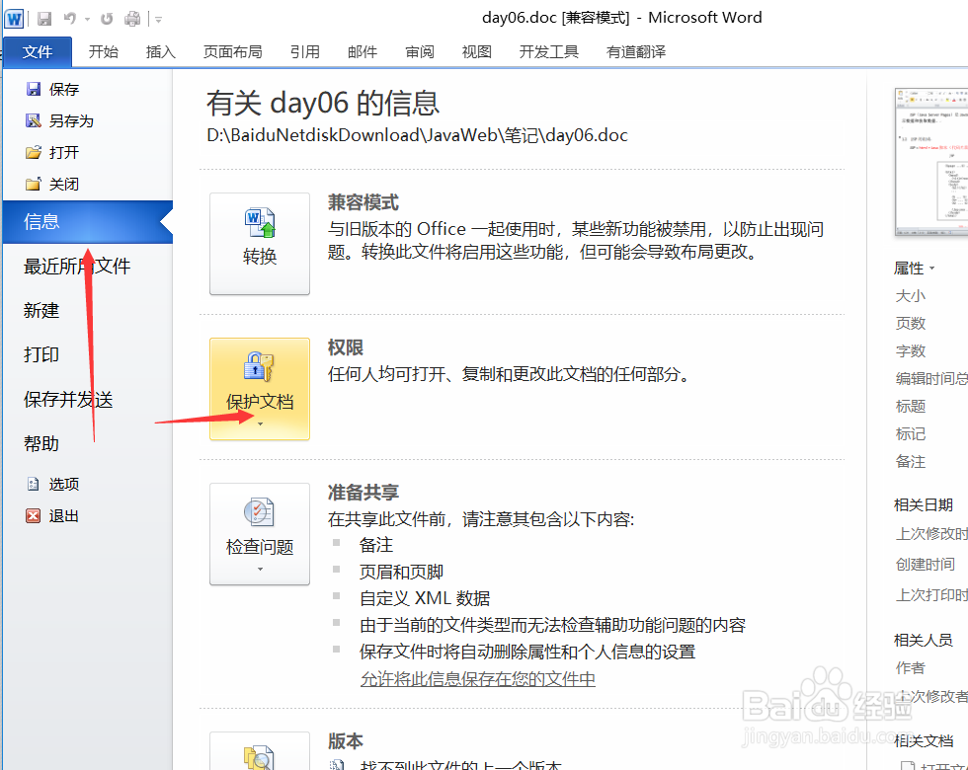Click the 打开 folder icon in sidebar

[x=34, y=152]
